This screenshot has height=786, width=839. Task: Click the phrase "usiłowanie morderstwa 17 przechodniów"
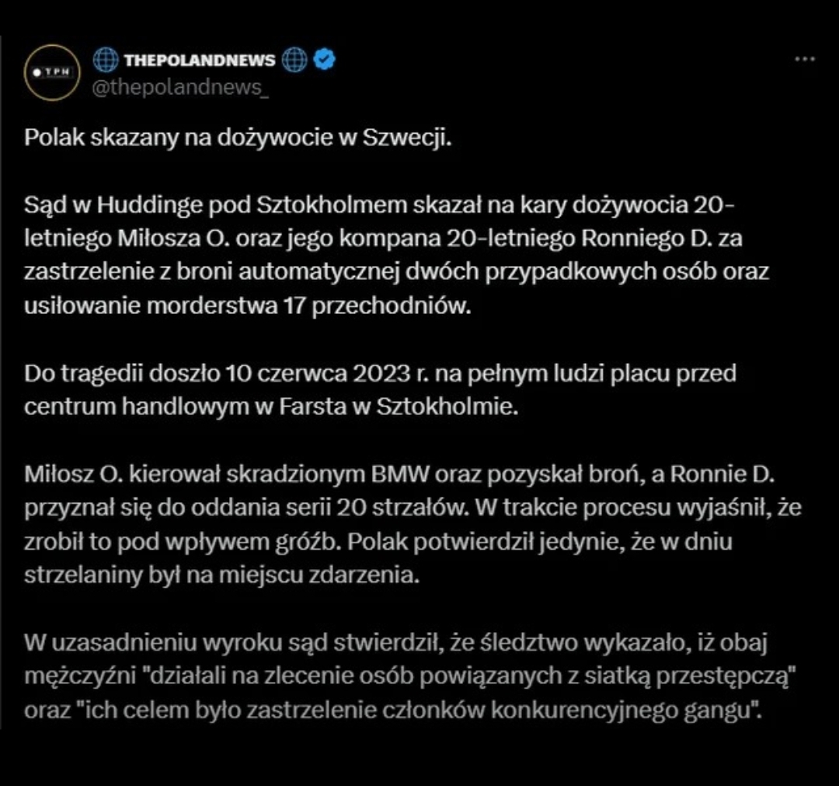click(248, 306)
